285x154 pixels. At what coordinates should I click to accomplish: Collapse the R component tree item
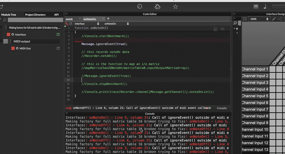click(x=235, y=29)
